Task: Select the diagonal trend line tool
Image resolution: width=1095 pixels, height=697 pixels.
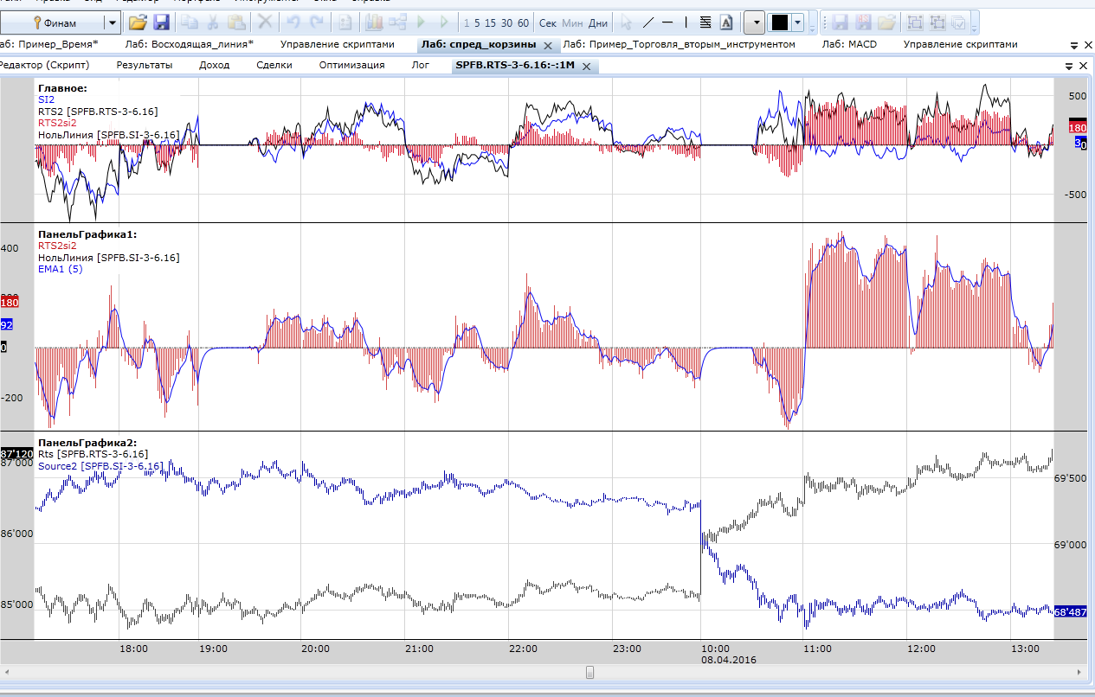Action: [647, 22]
